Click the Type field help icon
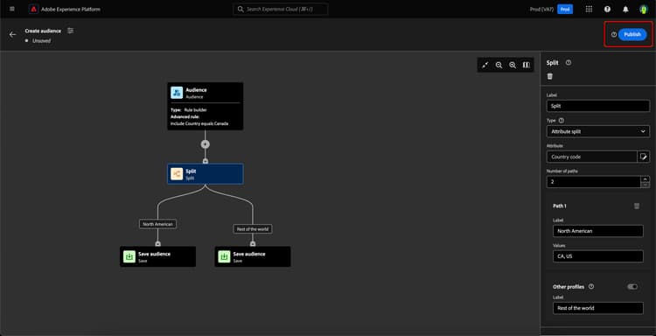The width and height of the screenshot is (656, 336). click(x=561, y=120)
